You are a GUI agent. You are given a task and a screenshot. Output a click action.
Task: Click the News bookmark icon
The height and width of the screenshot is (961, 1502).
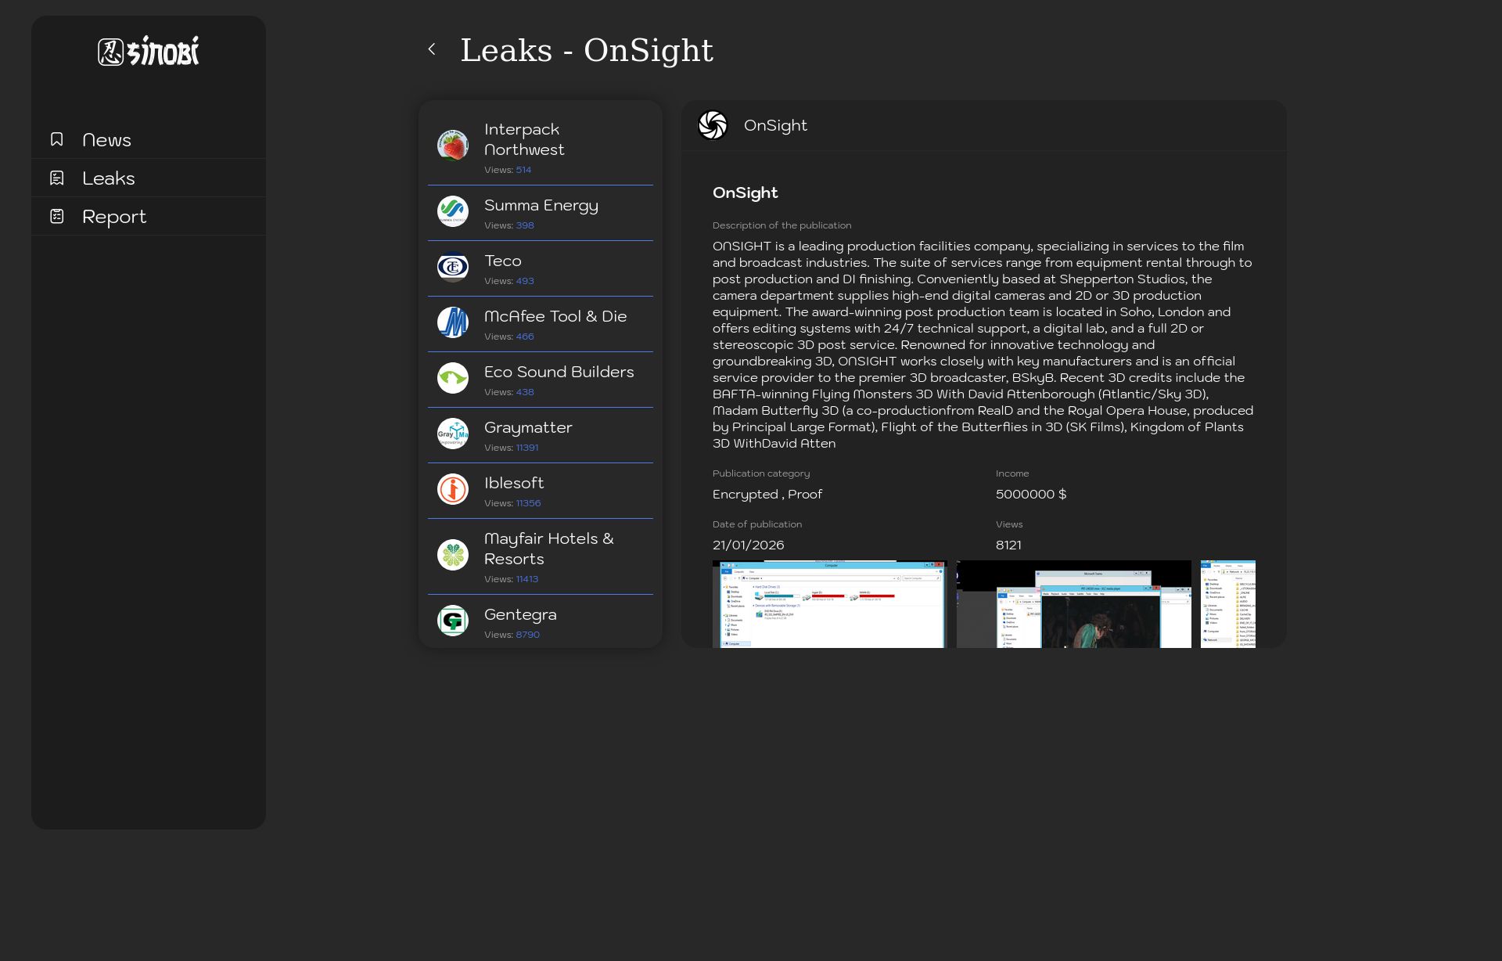pyautogui.click(x=57, y=139)
